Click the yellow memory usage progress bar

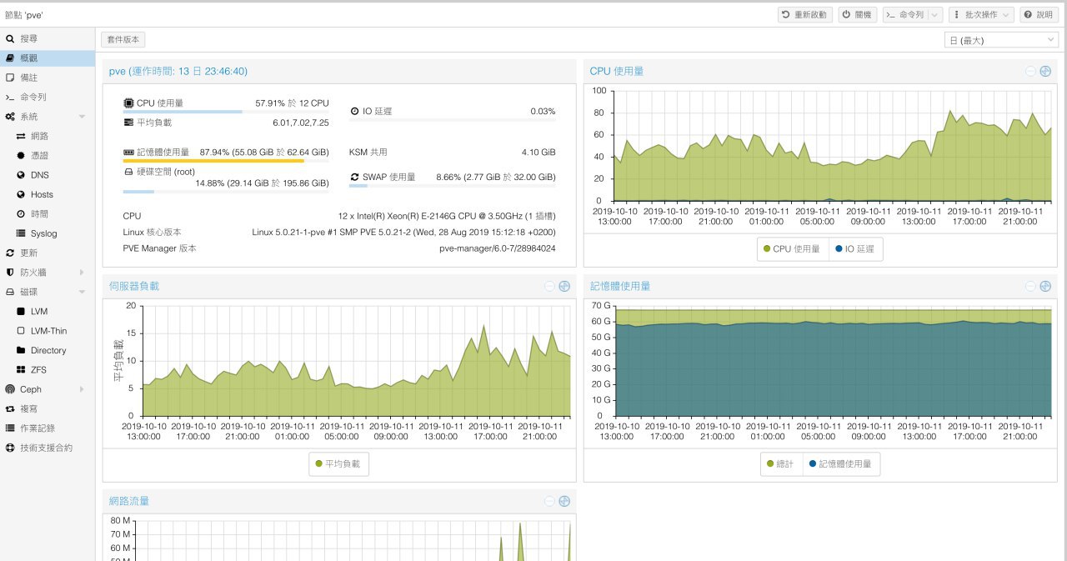click(x=226, y=161)
